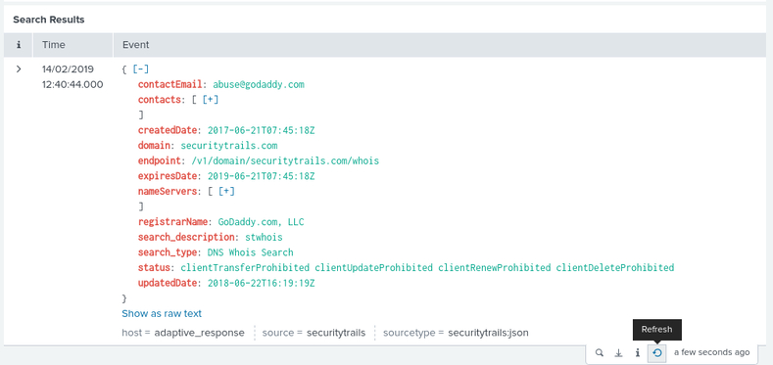The image size is (773, 365).
Task: Click the Refresh icon in panel footer
Action: [657, 352]
